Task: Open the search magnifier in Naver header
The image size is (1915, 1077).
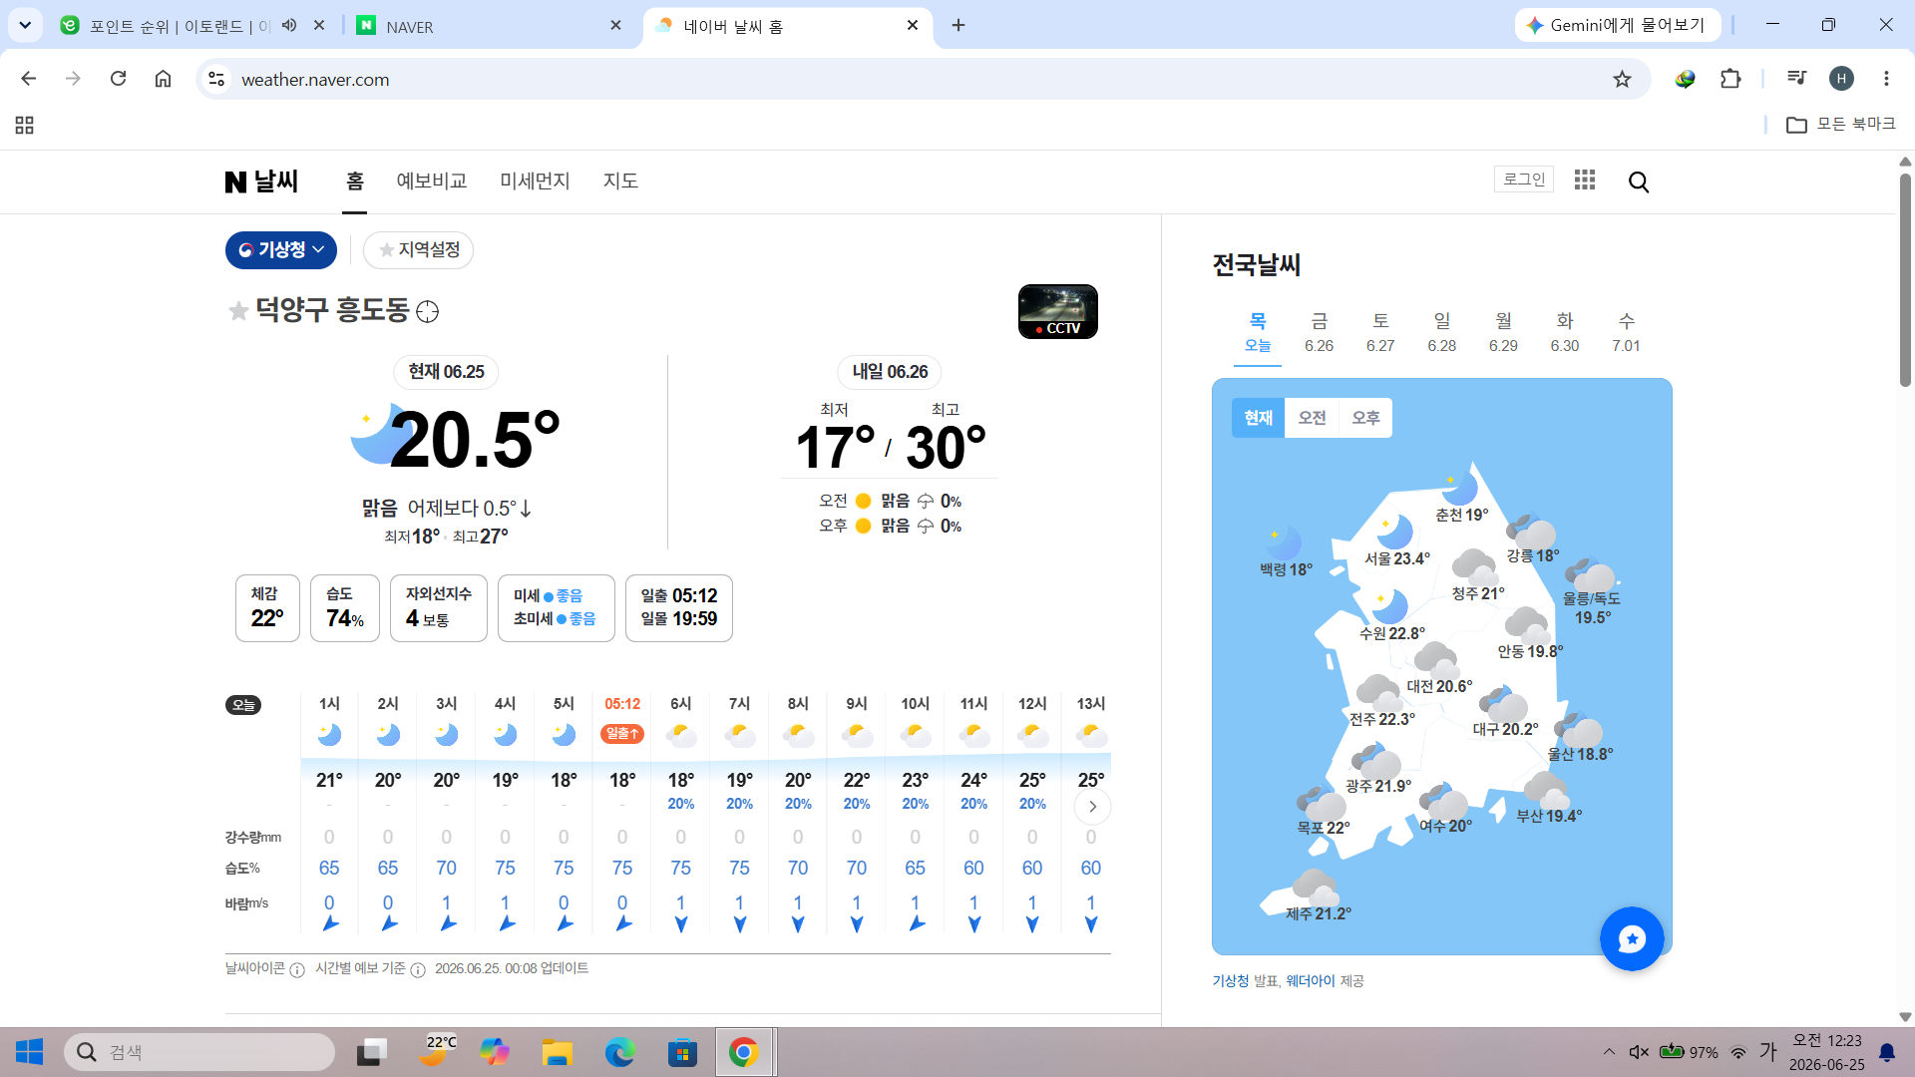Action: click(1639, 181)
